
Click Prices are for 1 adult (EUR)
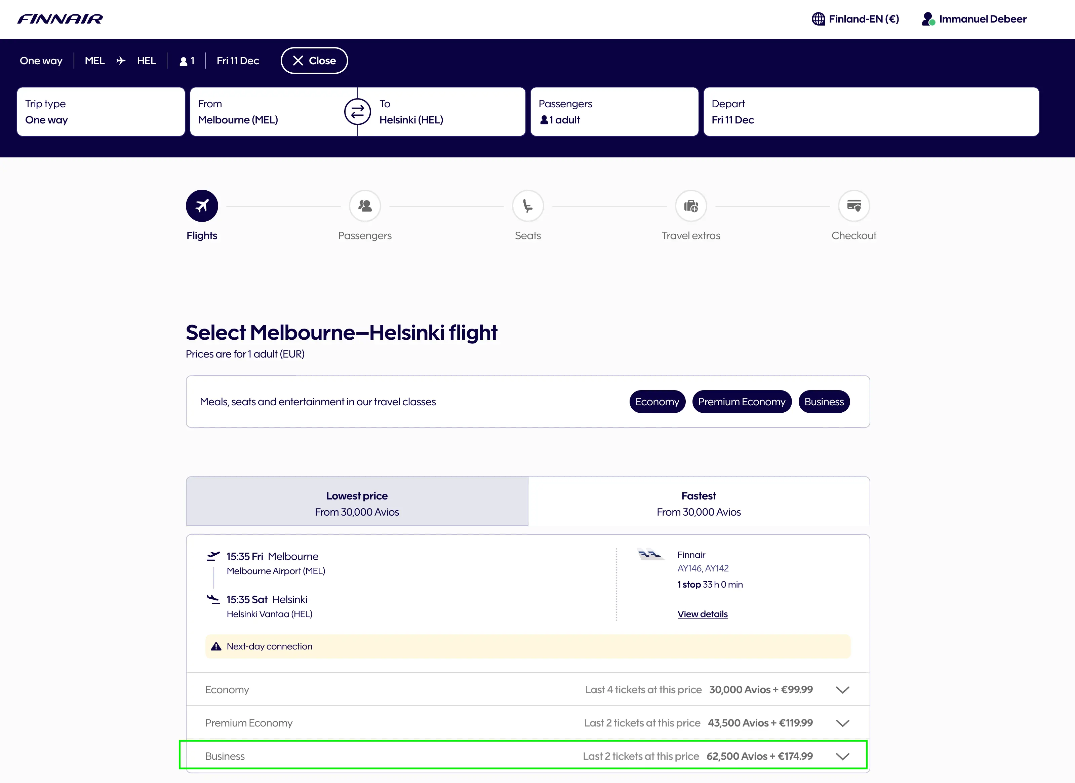point(245,354)
